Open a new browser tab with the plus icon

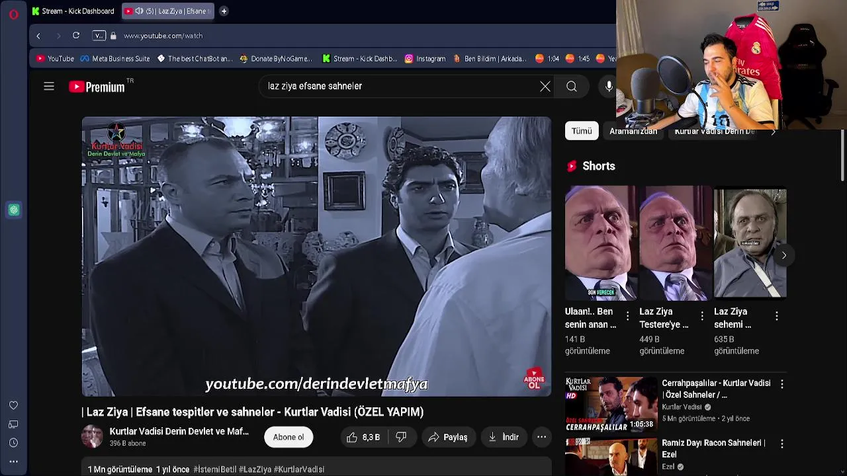tap(224, 11)
